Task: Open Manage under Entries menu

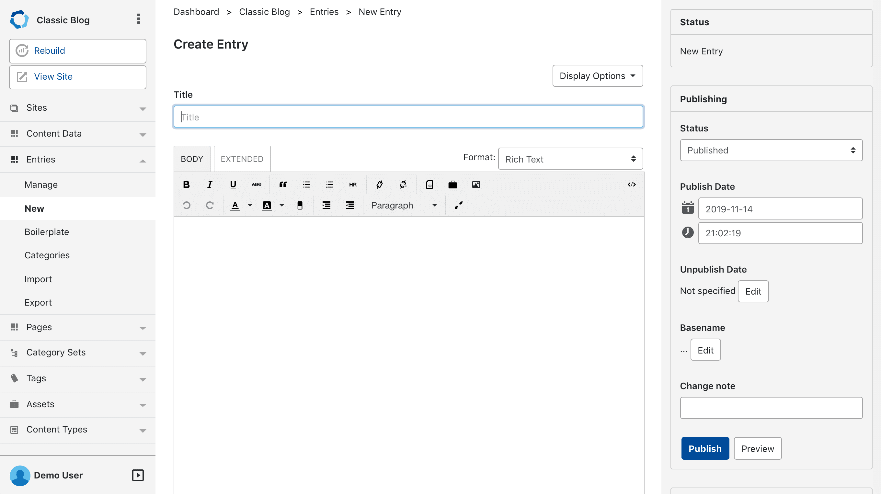Action: pos(41,185)
